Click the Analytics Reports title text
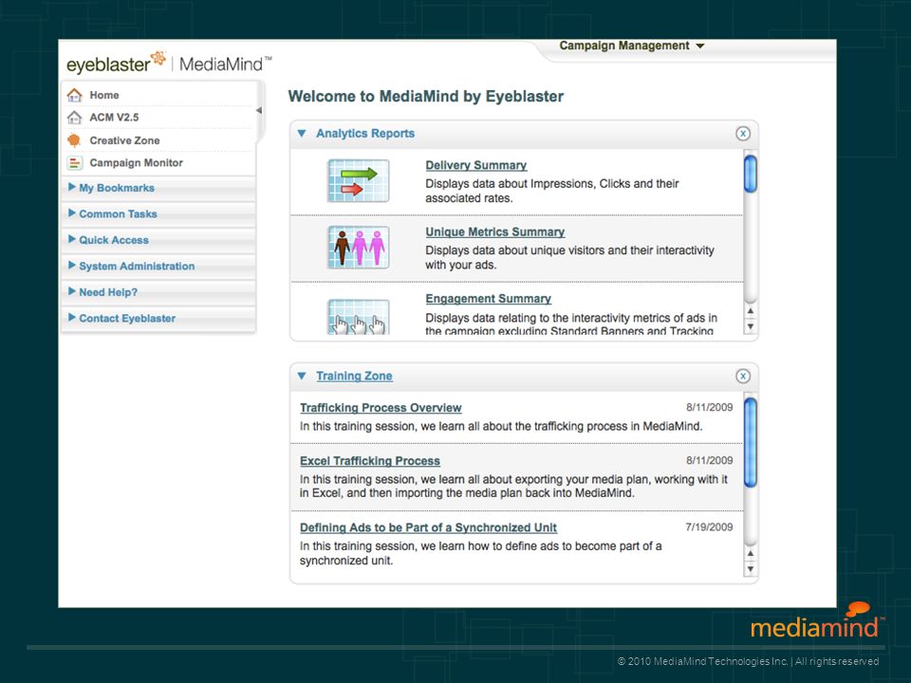 pyautogui.click(x=364, y=134)
